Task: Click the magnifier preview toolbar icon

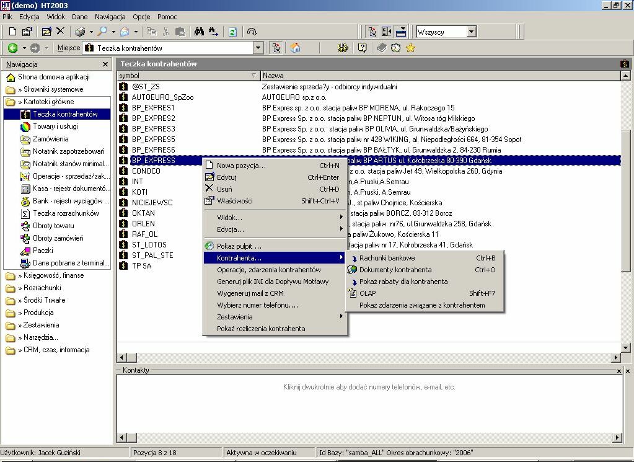Action: (x=103, y=32)
